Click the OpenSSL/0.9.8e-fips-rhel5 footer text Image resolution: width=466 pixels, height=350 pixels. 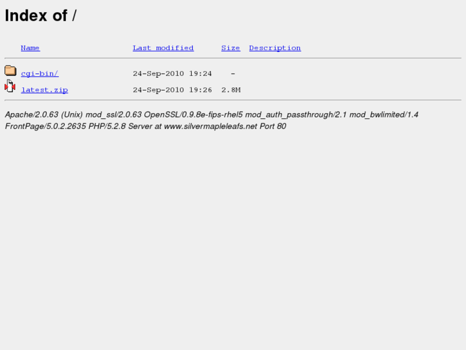point(193,115)
